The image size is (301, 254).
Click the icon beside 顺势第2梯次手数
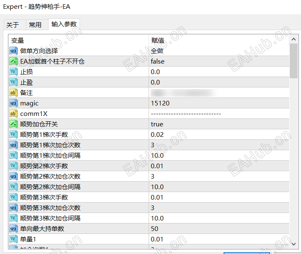click(13, 166)
